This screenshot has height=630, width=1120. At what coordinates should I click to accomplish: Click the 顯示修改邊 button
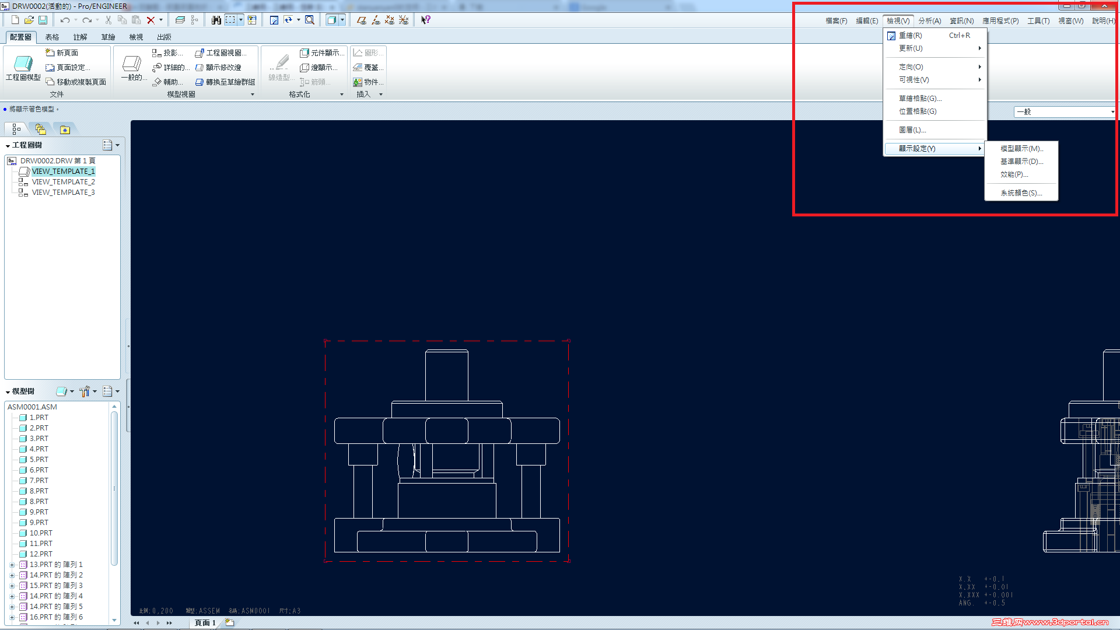(218, 68)
